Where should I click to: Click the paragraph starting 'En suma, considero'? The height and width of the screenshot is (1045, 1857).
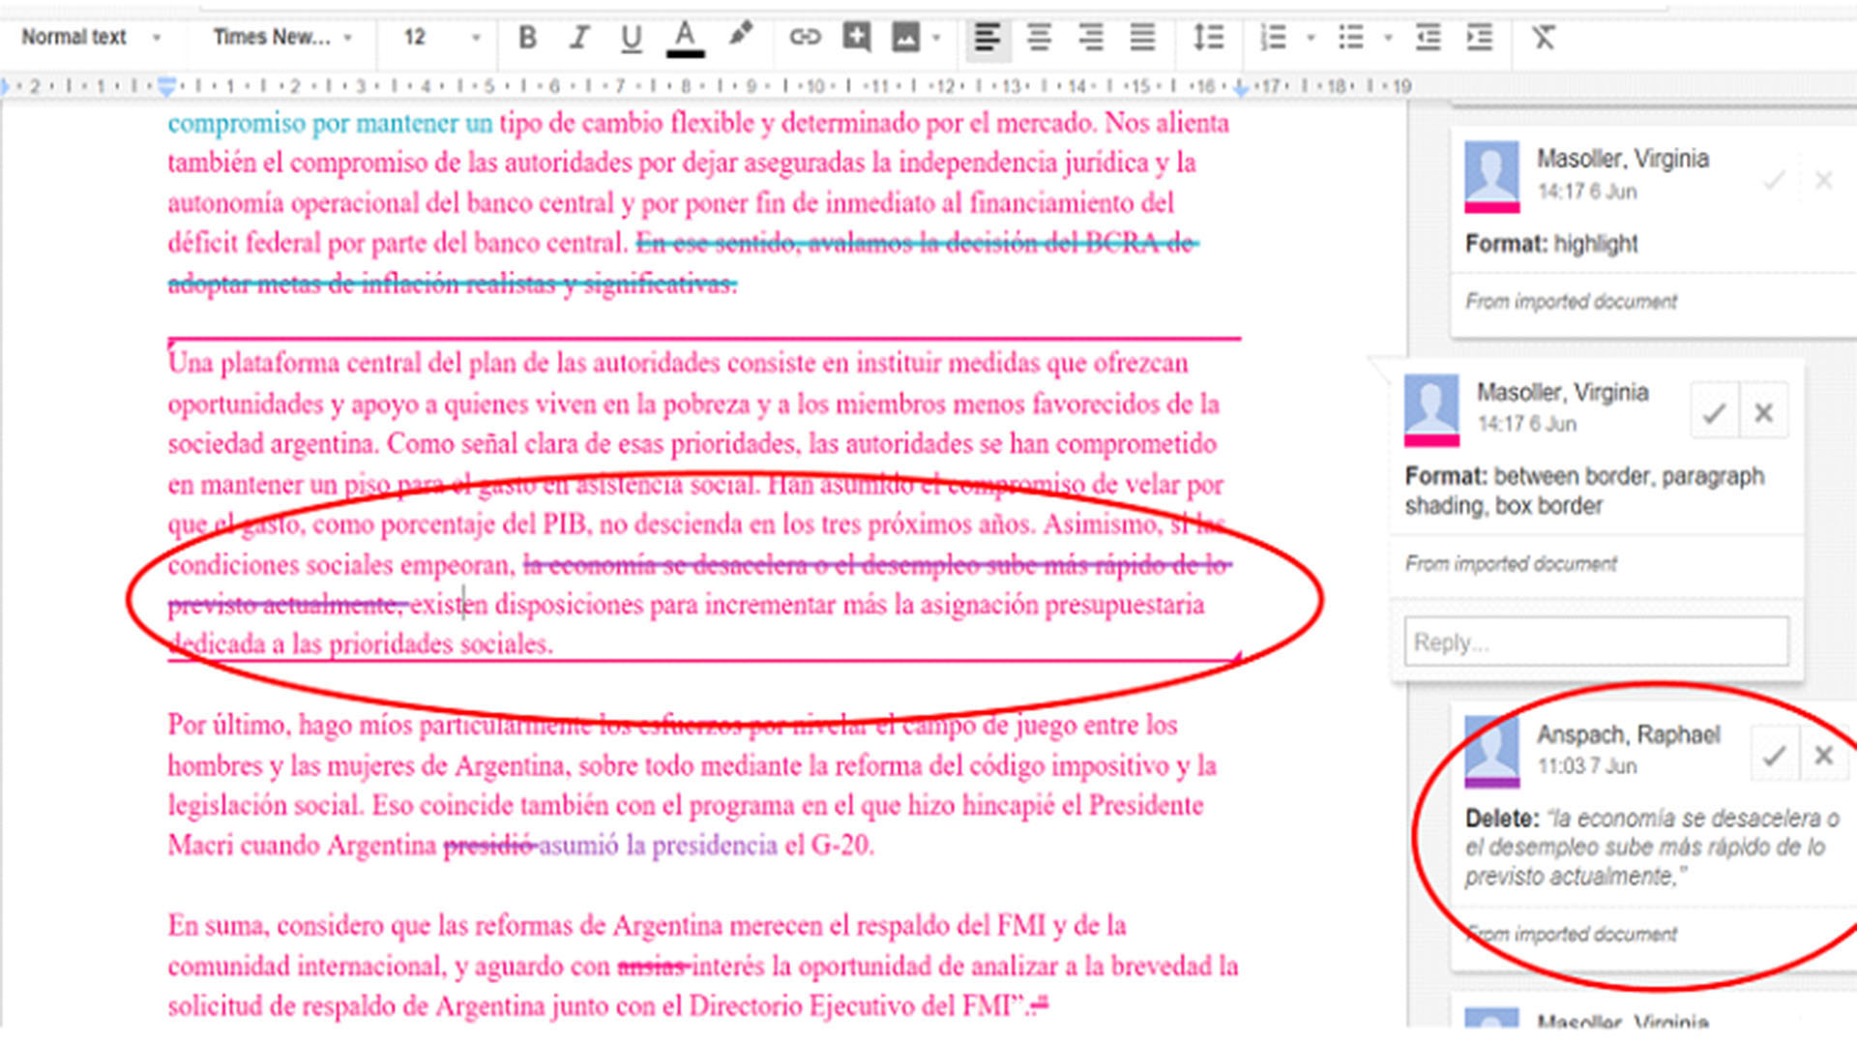click(703, 966)
